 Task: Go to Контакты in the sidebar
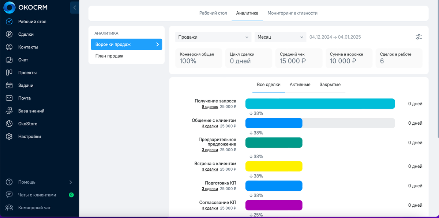(28, 47)
